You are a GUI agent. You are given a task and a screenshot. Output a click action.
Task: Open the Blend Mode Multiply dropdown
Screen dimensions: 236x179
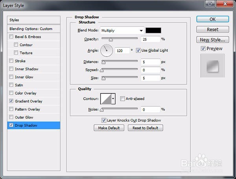122,31
